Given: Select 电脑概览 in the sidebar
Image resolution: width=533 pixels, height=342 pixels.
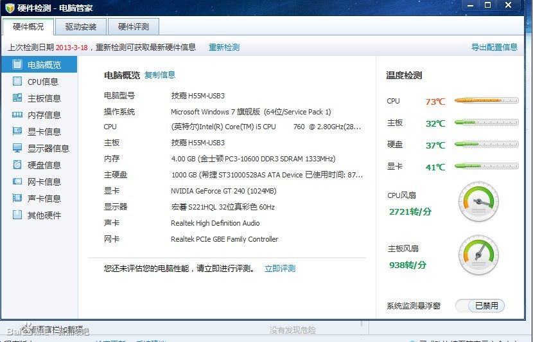Looking at the screenshot, I should [x=39, y=65].
